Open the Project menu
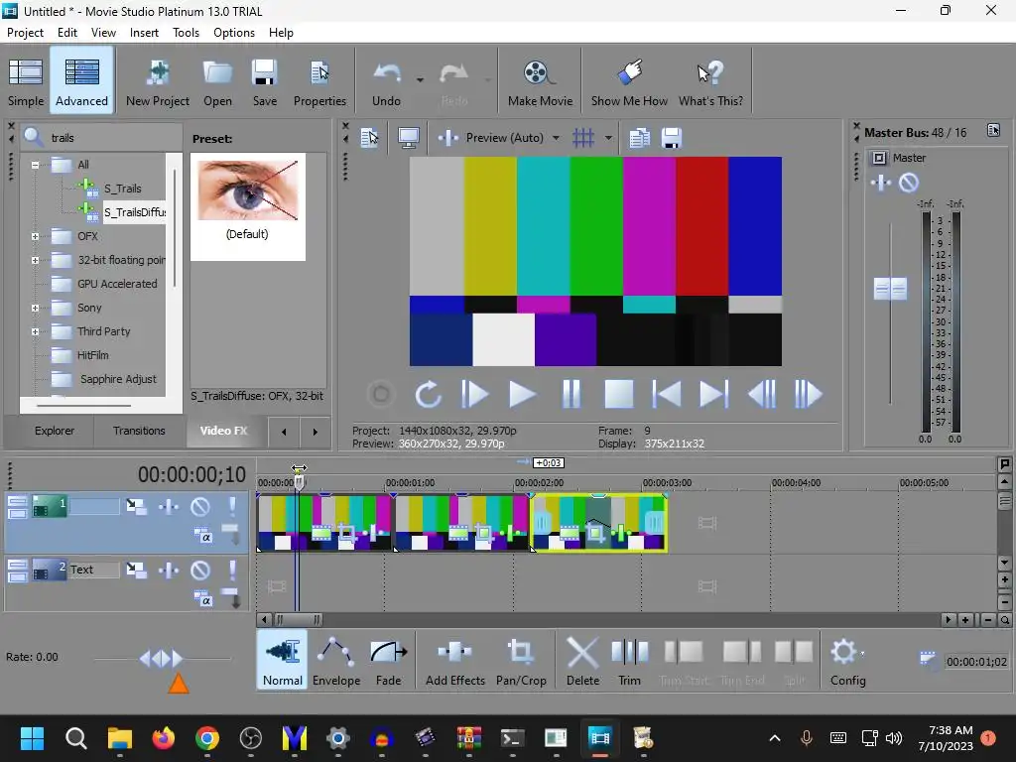The height and width of the screenshot is (762, 1016). pyautogui.click(x=25, y=33)
